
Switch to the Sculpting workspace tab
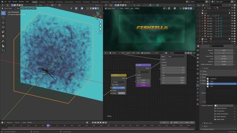click(50, 2)
